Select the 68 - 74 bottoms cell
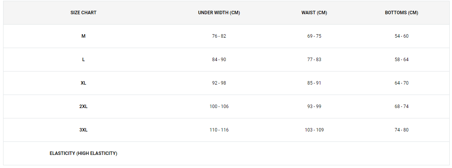The width and height of the screenshot is (452, 168). (x=401, y=106)
